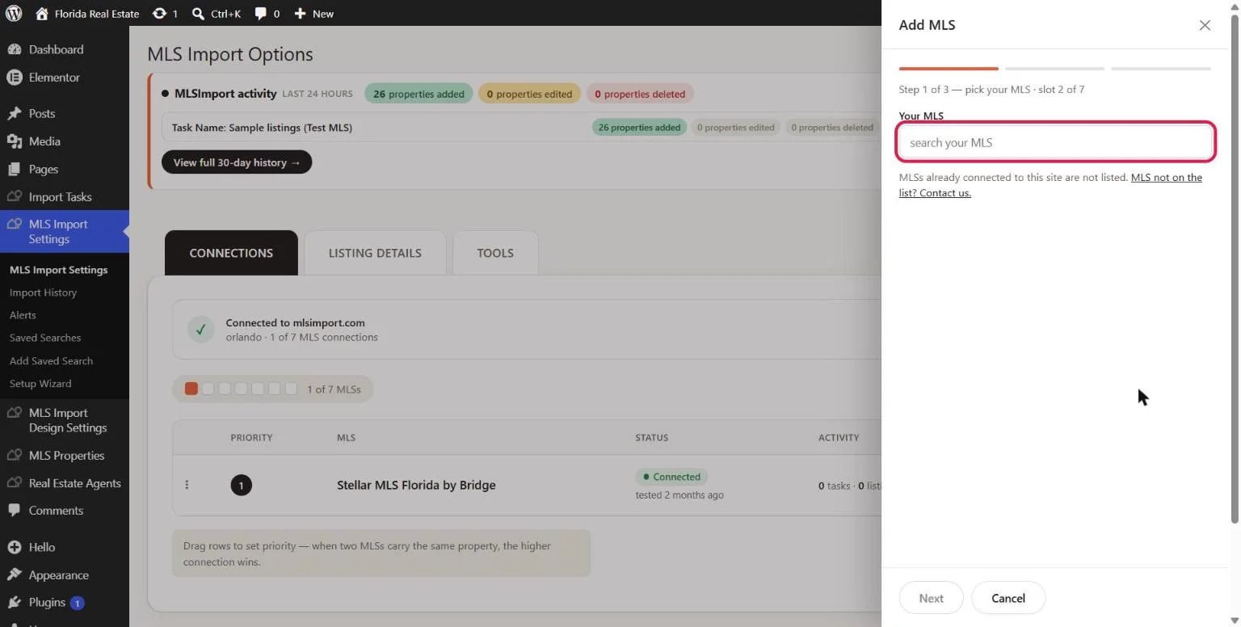1241x627 pixels.
Task: Open the three-dot menu for Stellar MLS row
Action: (187, 485)
